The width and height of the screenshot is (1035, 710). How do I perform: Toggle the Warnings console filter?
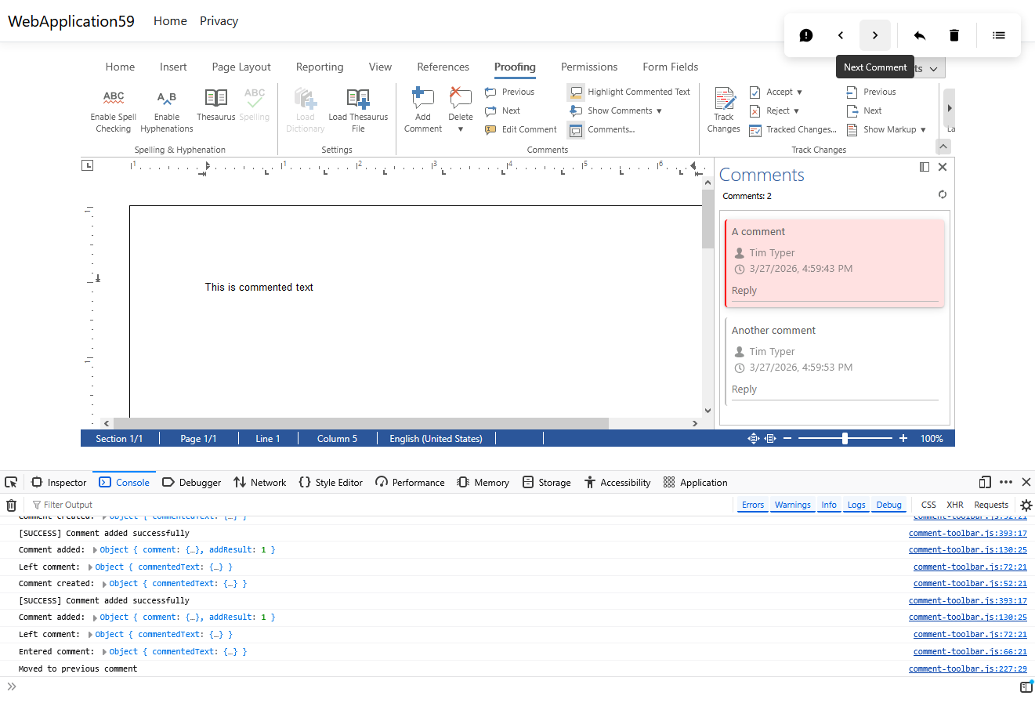792,505
